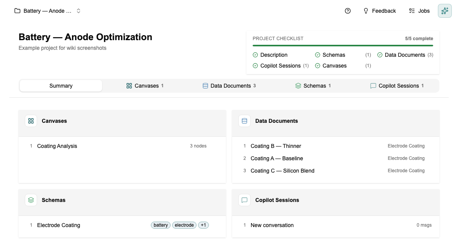Click the 'electrode' tag
The image size is (458, 251).
click(x=184, y=225)
